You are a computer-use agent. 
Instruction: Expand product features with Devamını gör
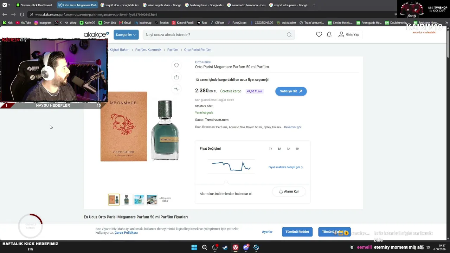292,127
